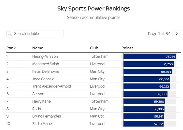
Task: Sort table by Club column header
Action: click(94, 48)
